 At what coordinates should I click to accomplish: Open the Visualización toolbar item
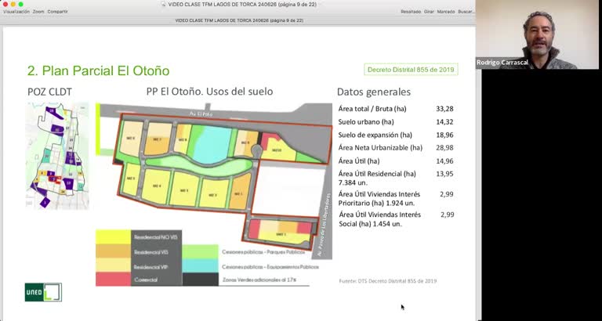16,12
